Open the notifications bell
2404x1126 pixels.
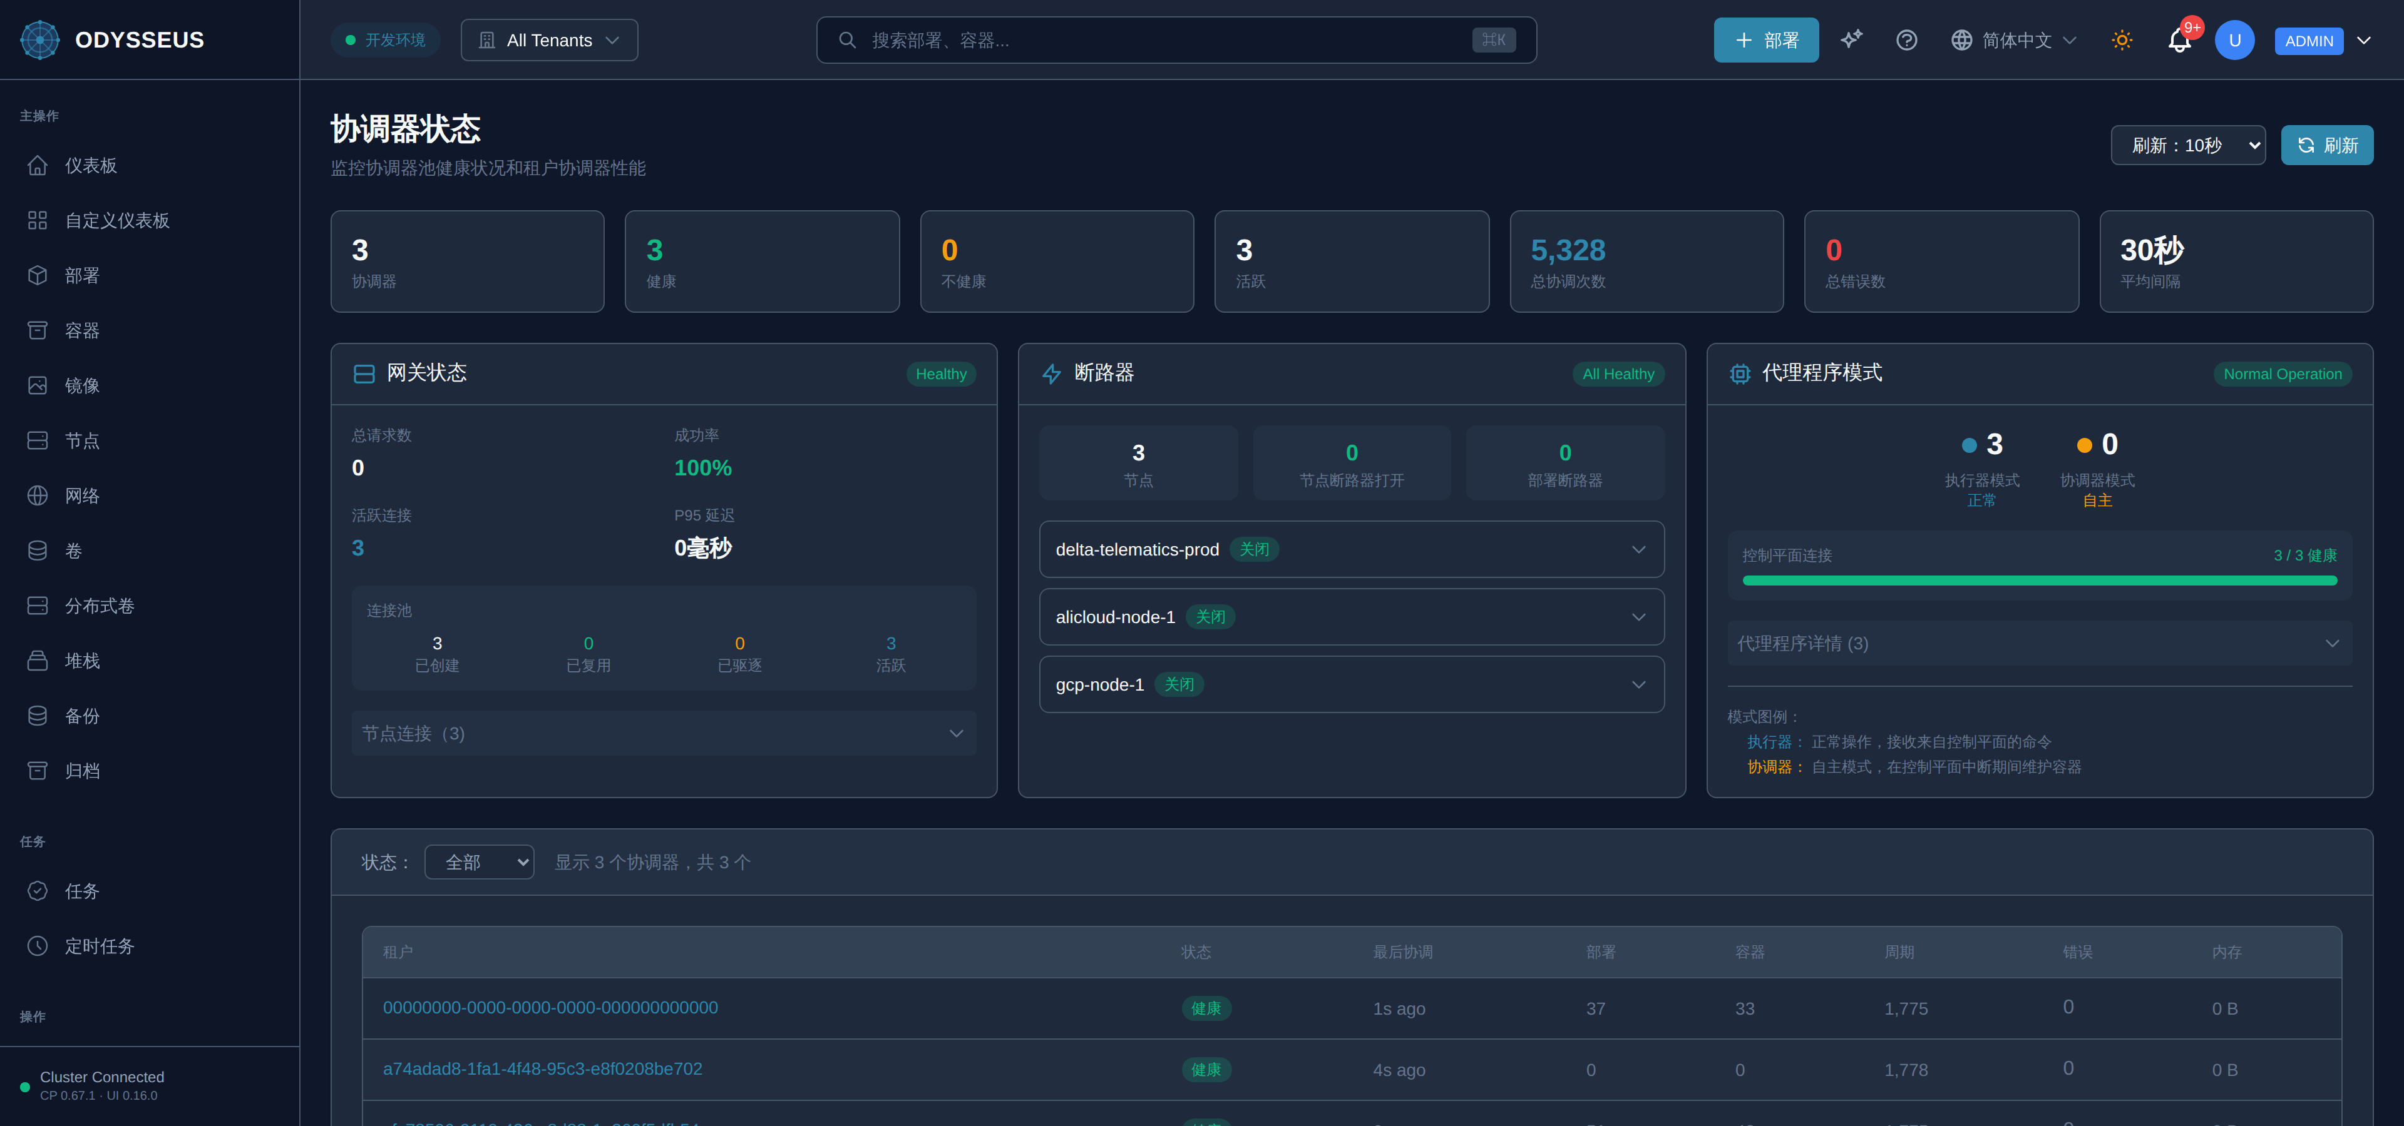(x=2179, y=40)
